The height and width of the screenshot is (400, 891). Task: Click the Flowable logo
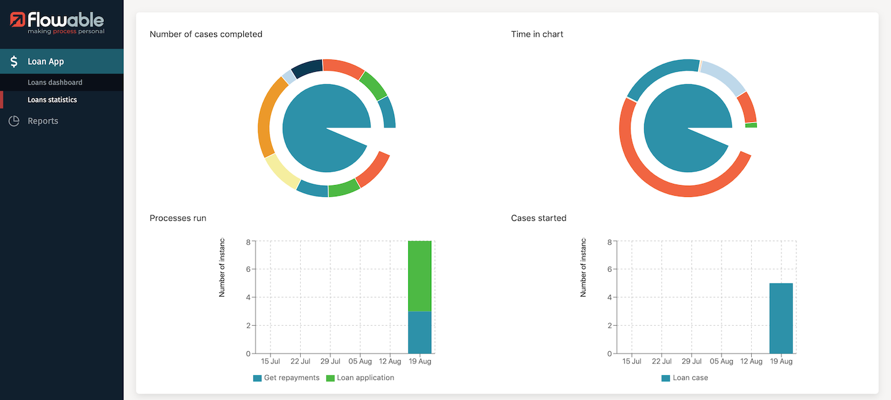point(57,24)
